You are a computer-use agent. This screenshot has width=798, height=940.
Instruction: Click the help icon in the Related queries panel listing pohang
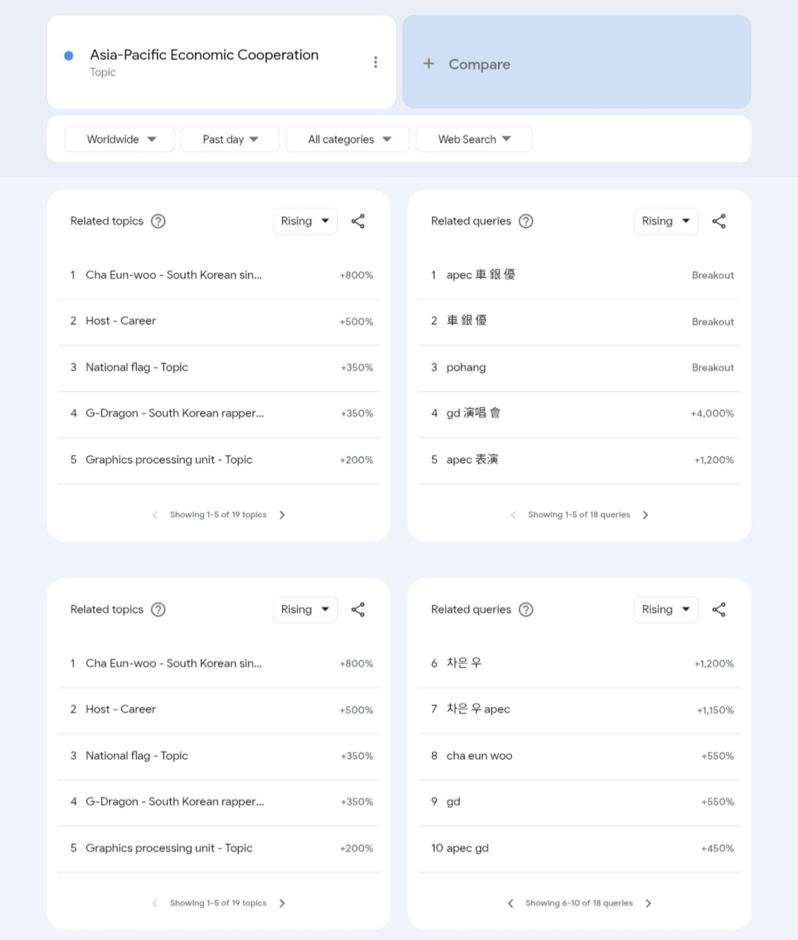525,221
